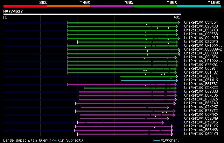Click the purple end arrowhead of C5Z8N9 alignment
224x143 pixels.
point(168,119)
